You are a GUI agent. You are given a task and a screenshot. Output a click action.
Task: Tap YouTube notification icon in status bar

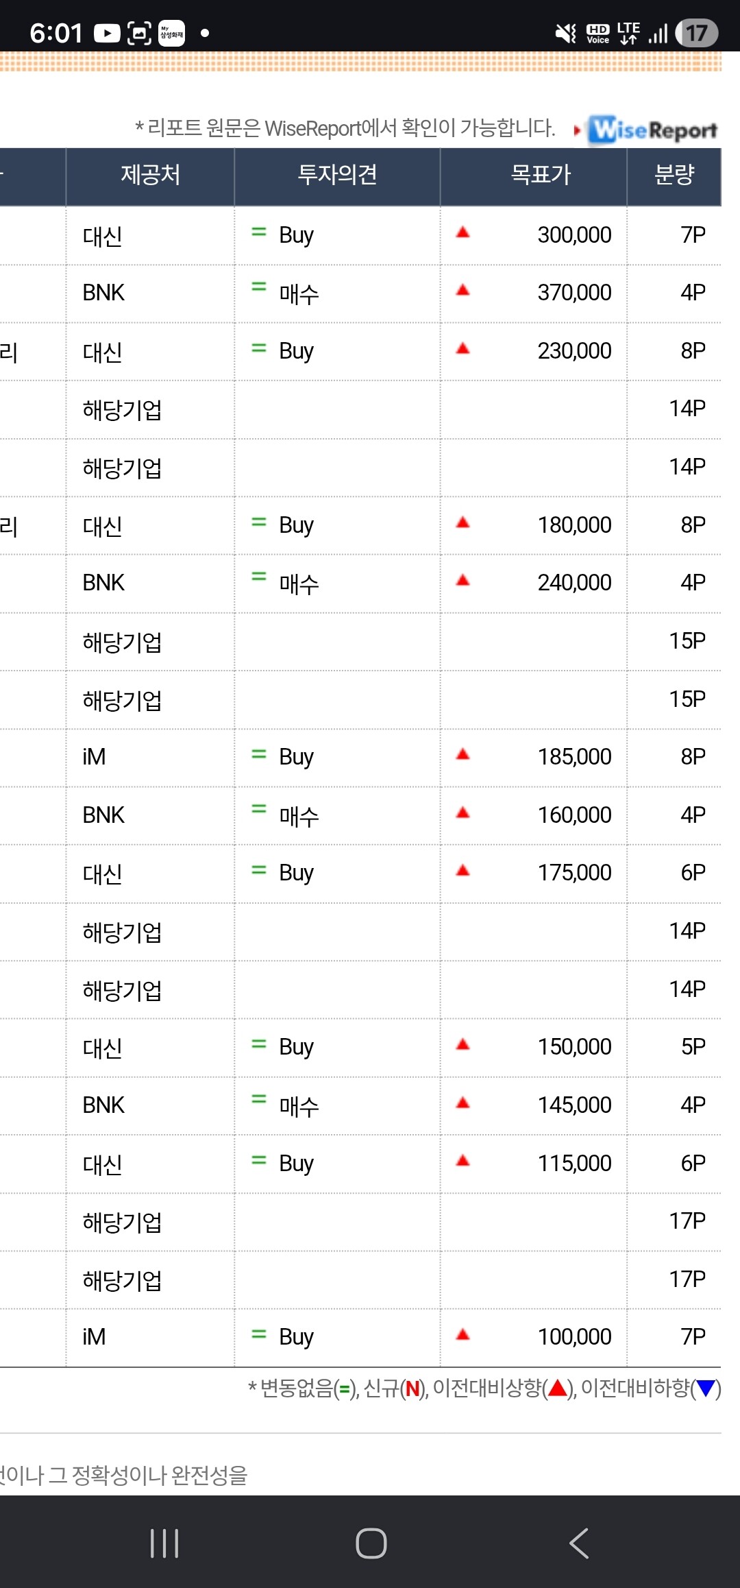click(x=107, y=33)
